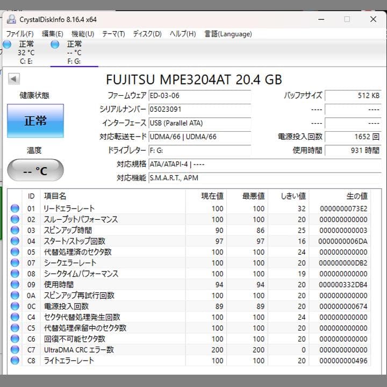387x387 pixels.
Task: Click the power-on hours value 931 時間
Action: tap(353, 150)
